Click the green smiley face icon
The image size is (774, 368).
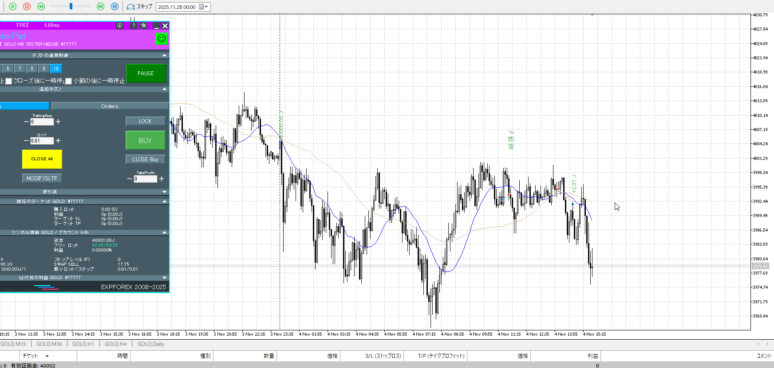[x=162, y=39]
